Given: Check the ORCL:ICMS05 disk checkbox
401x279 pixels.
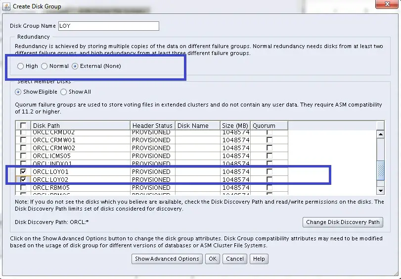Looking at the screenshot, I should tap(23, 156).
